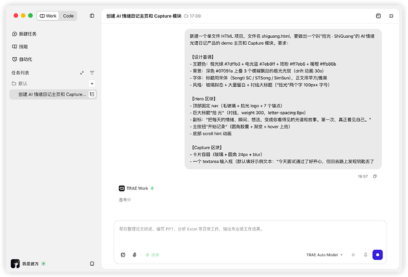
Task: Attach a file with the paperclip icon
Action: click(134, 255)
